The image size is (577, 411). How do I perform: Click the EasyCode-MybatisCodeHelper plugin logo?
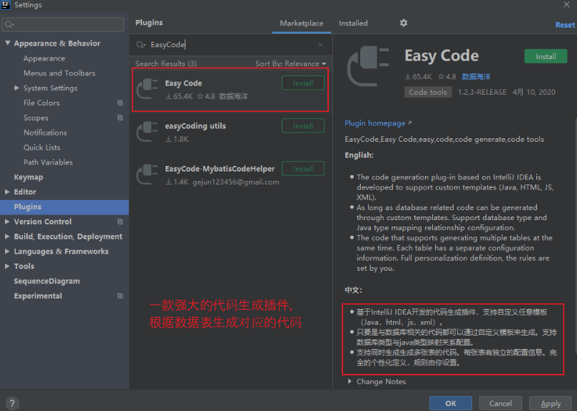point(147,175)
